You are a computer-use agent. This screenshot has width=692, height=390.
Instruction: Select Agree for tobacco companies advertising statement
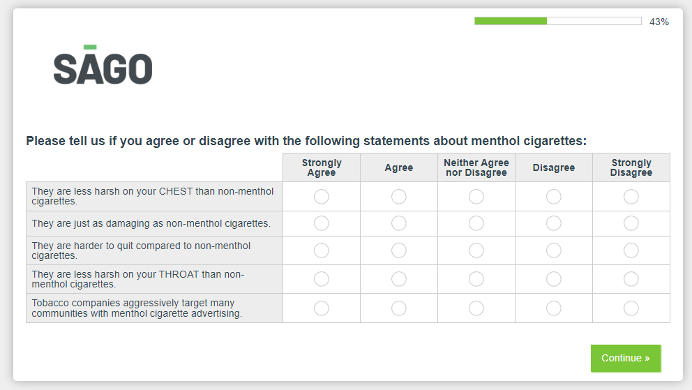[399, 308]
